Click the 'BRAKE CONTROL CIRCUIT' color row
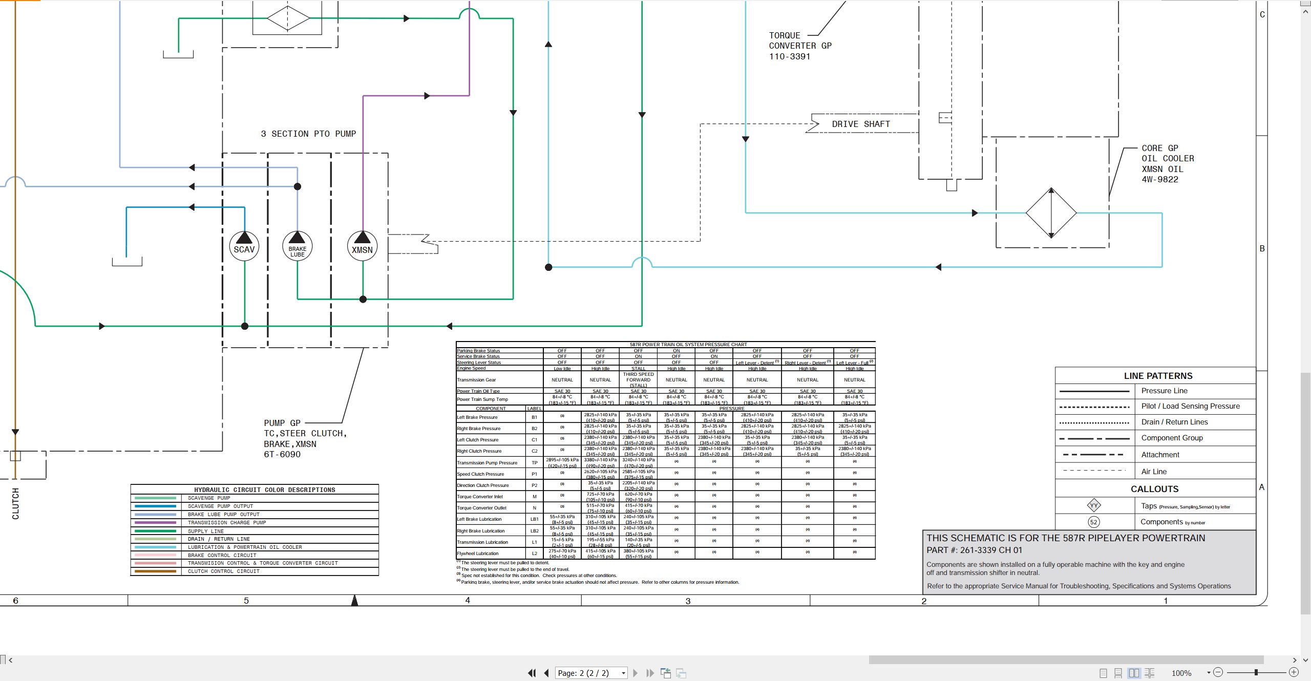The height and width of the screenshot is (681, 1311). pyautogui.click(x=255, y=555)
